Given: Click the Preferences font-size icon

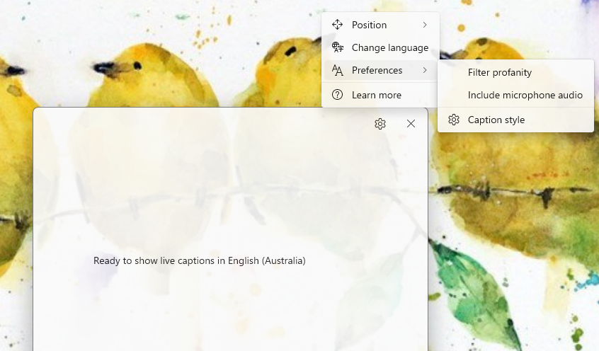Looking at the screenshot, I should click(x=338, y=70).
